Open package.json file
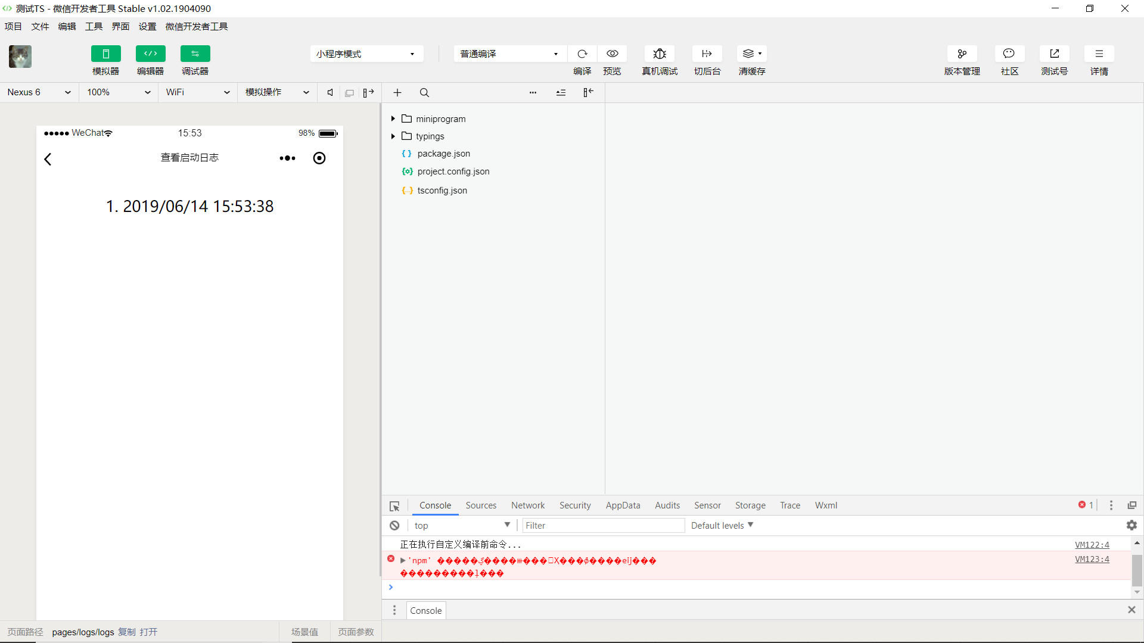1144x643 pixels. click(443, 154)
